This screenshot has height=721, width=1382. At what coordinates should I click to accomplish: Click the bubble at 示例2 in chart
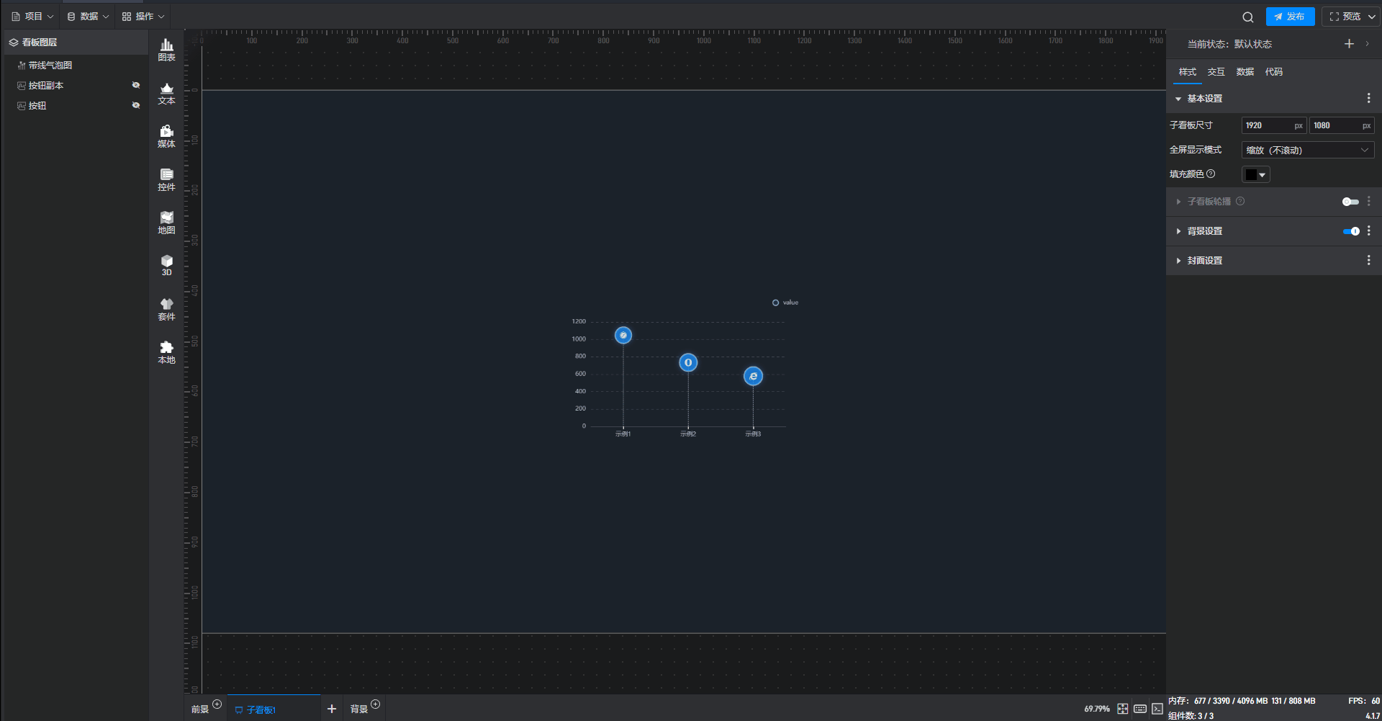click(688, 363)
